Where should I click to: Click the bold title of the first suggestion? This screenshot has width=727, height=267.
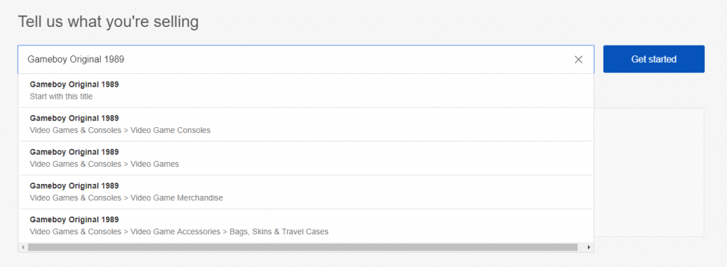point(74,85)
